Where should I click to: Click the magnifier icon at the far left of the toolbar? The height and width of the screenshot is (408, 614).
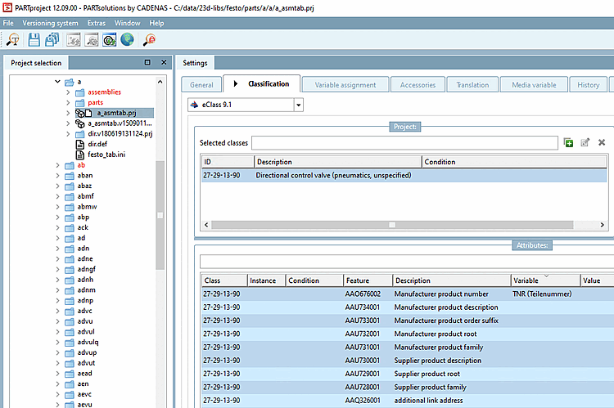[x=12, y=39]
